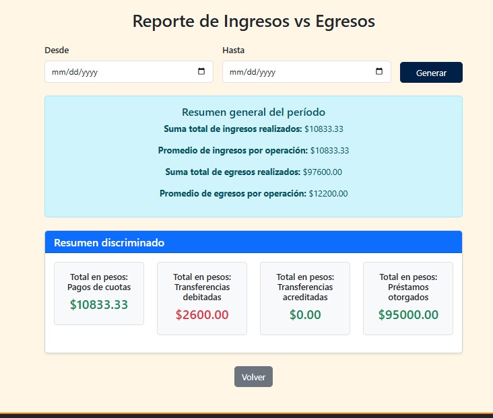Viewport: 493px width, 418px height.
Task: Select the 'Resumen discriminado' blue header
Action: 253,242
